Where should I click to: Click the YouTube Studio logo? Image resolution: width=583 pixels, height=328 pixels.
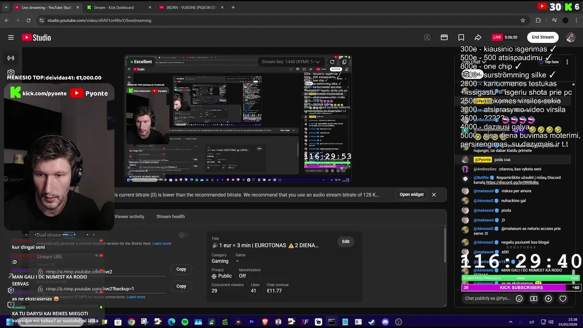[36, 37]
